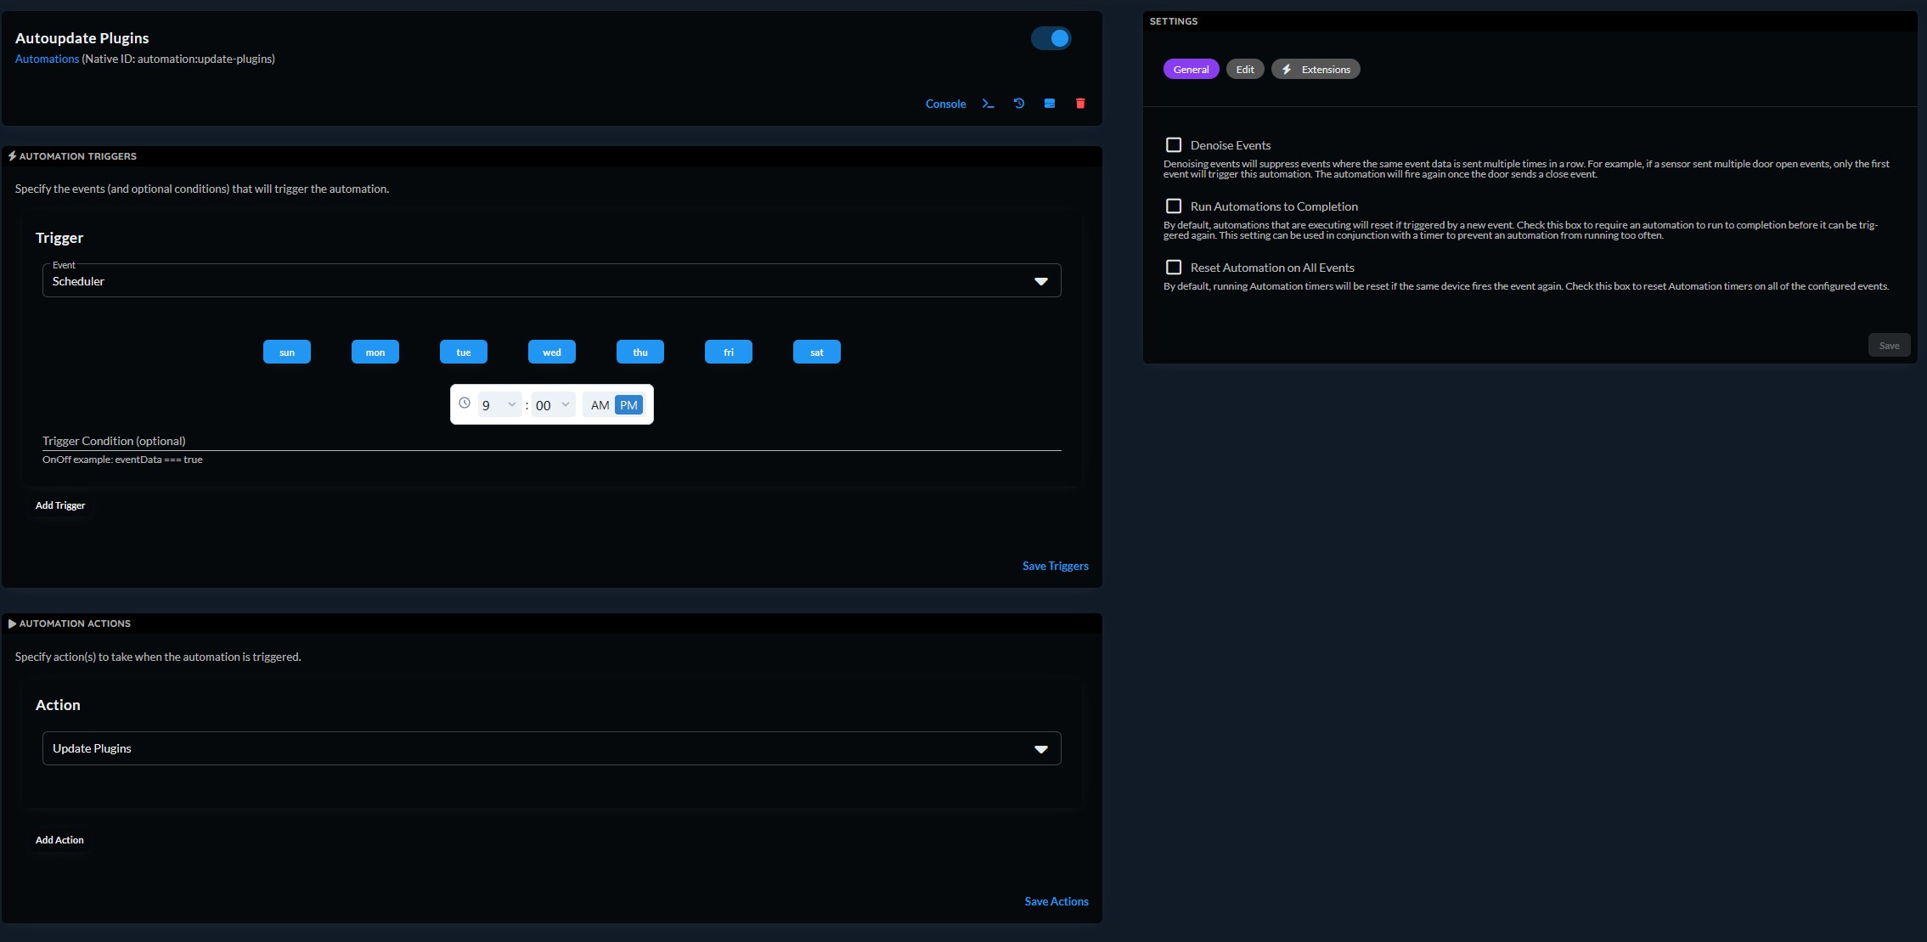The image size is (1927, 942).
Task: Open the hour dropdown showing 9
Action: tap(499, 405)
